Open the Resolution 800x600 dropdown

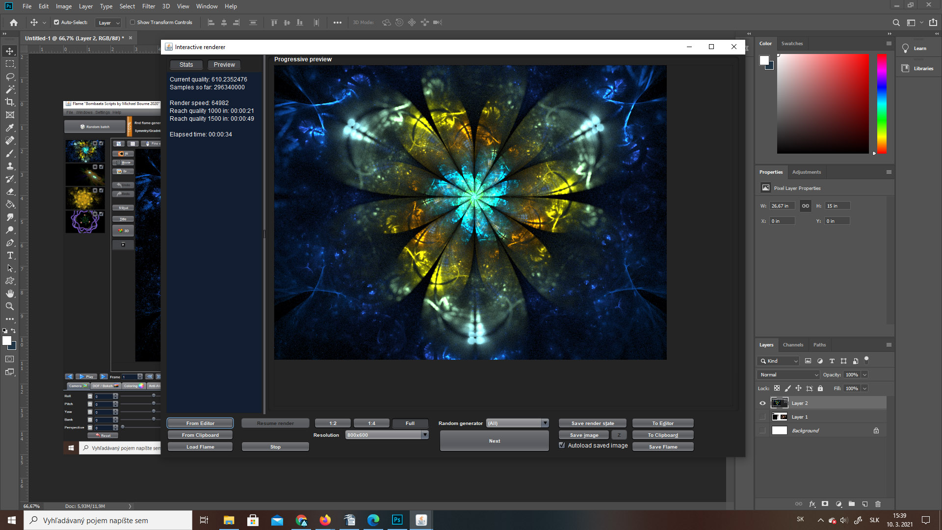pyautogui.click(x=387, y=435)
